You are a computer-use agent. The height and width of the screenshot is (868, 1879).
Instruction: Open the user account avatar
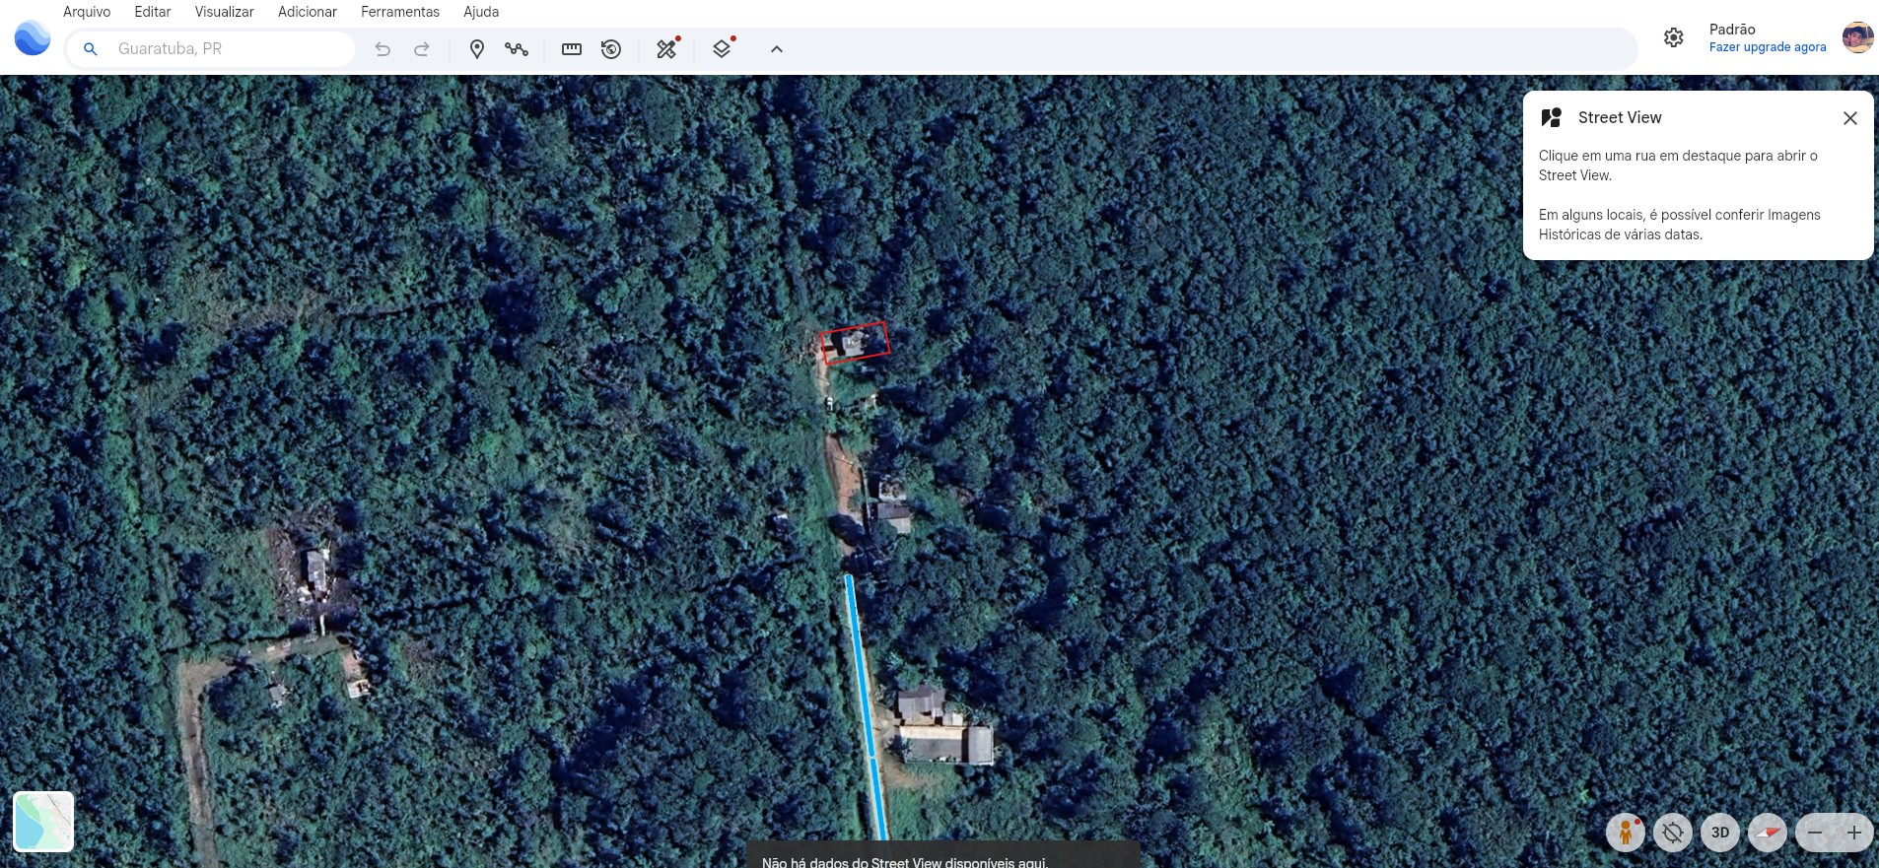click(1857, 37)
